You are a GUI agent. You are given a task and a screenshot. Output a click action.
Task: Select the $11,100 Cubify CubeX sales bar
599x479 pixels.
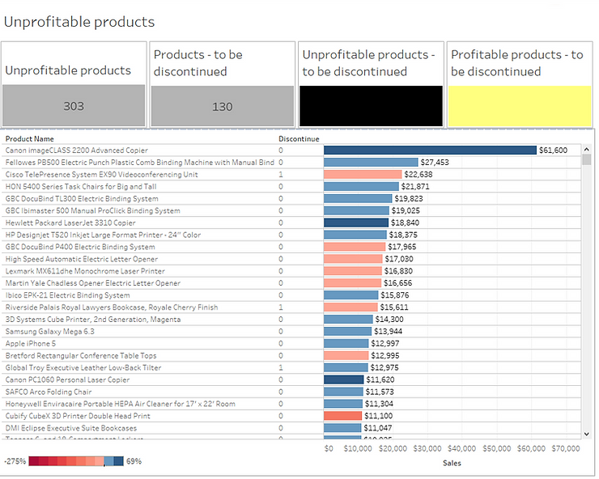(342, 416)
